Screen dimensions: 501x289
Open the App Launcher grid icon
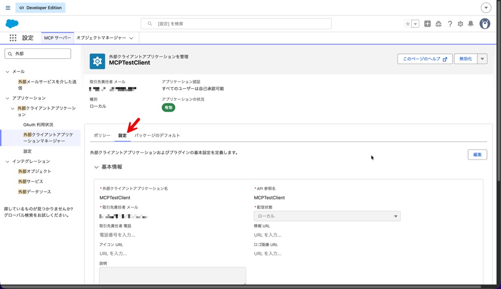point(13,38)
